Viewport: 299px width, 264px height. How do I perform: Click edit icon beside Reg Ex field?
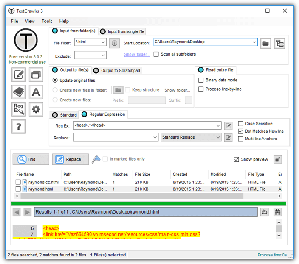tap(228, 126)
